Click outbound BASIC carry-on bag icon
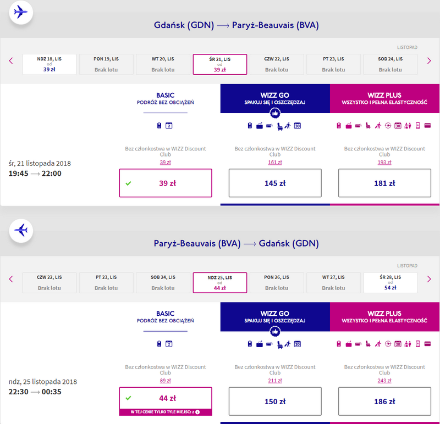This screenshot has height=424, width=440. click(x=159, y=126)
